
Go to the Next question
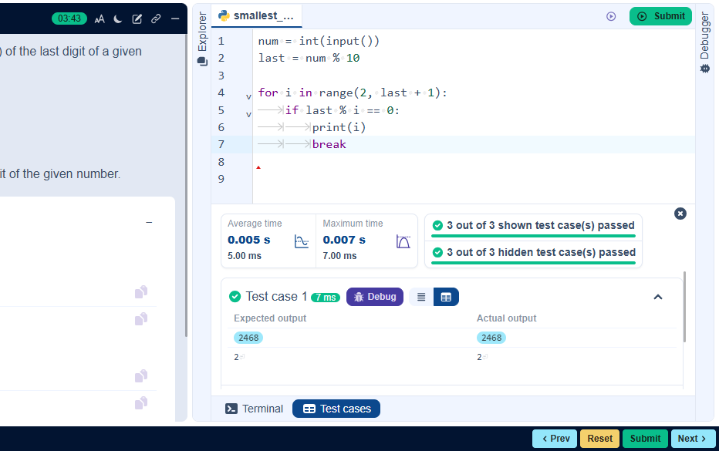(x=693, y=439)
